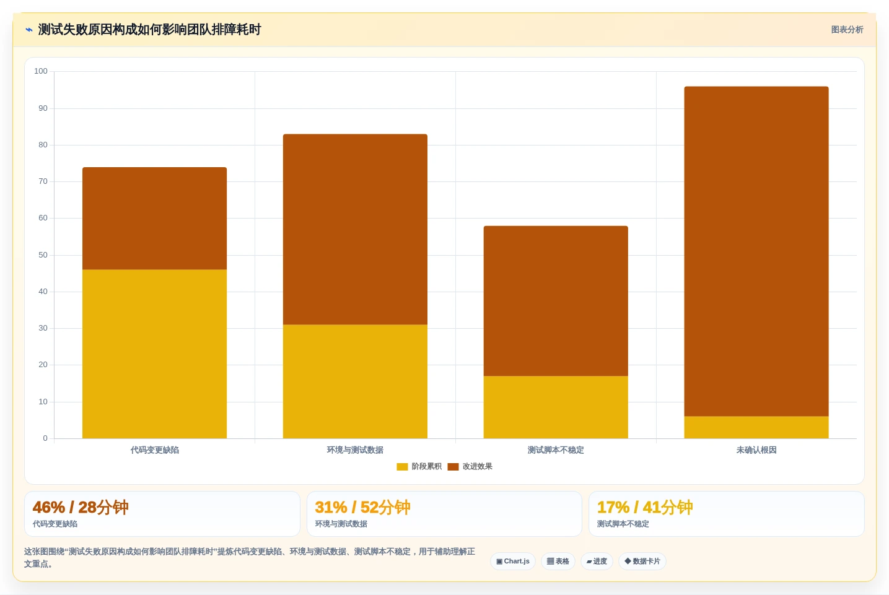This screenshot has height=595, width=889.
Task: Click brown bar segment for 未确认根因
Action: (x=756, y=251)
